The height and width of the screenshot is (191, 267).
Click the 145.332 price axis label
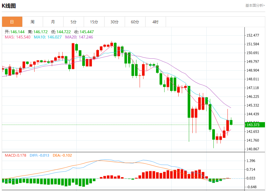253,105
